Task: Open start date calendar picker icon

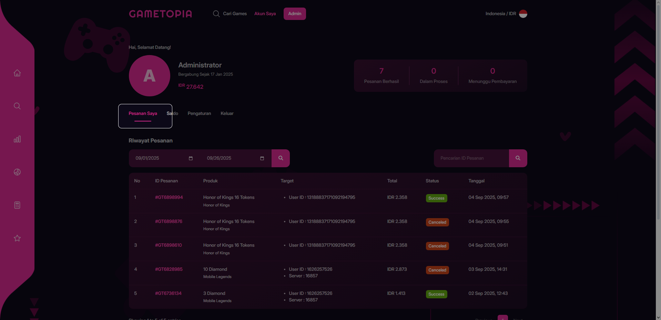Action: (x=191, y=158)
